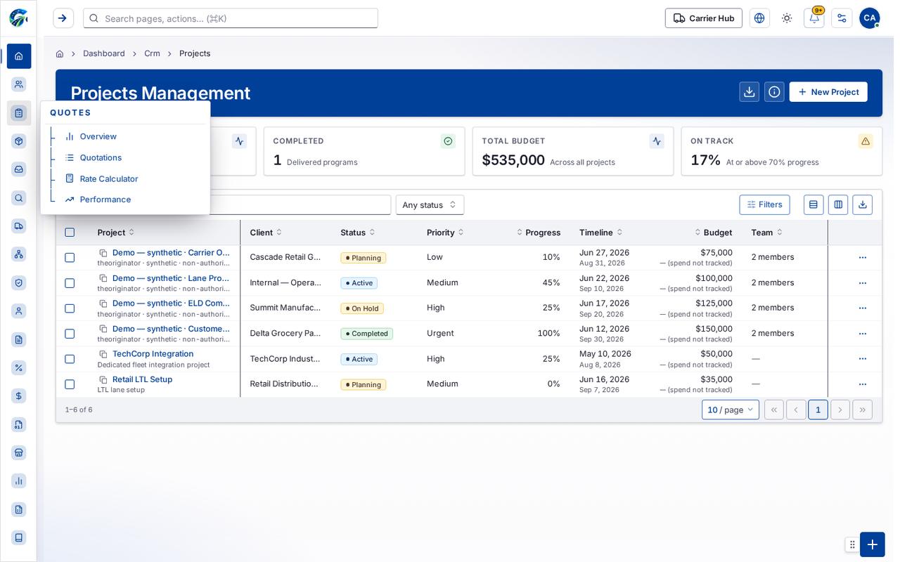The image size is (900, 562).
Task: Focus the Search pages, actions field
Action: [x=231, y=18]
